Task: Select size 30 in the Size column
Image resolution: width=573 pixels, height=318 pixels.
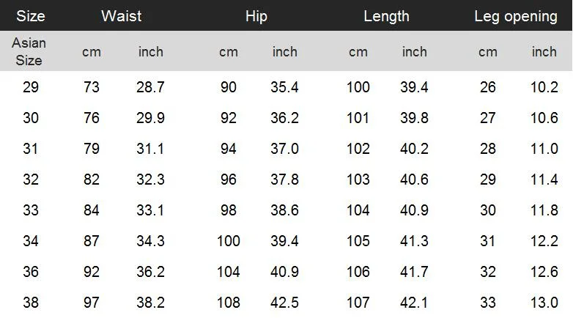Action: [31, 118]
